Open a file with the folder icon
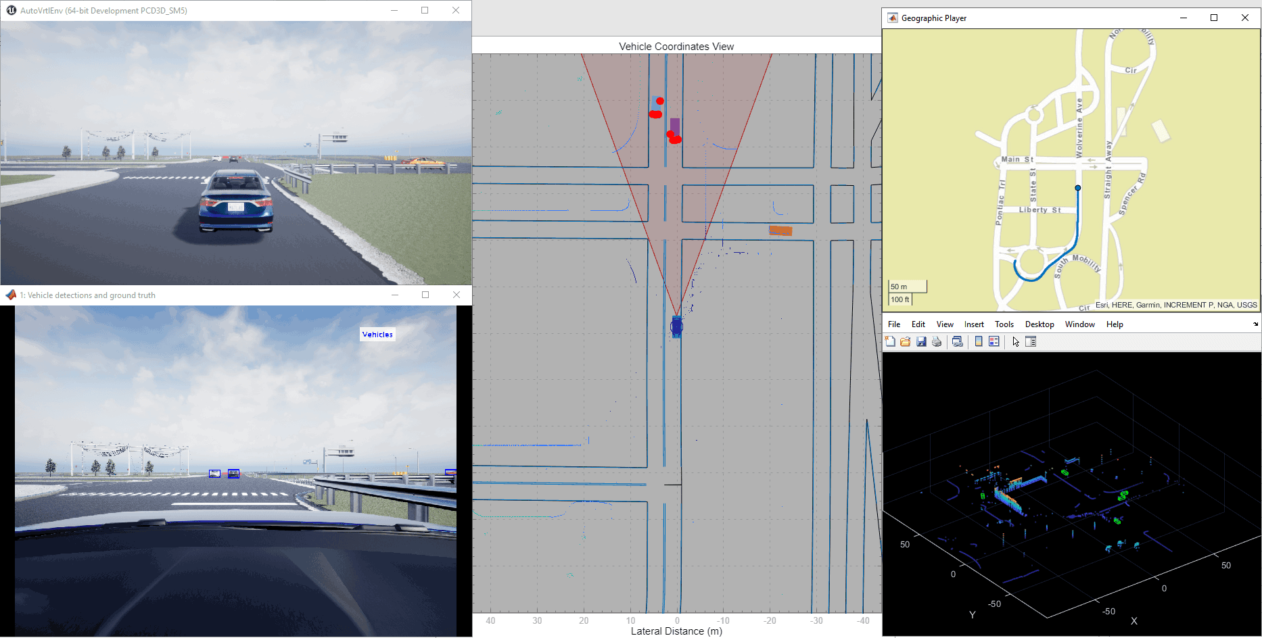 (x=906, y=342)
